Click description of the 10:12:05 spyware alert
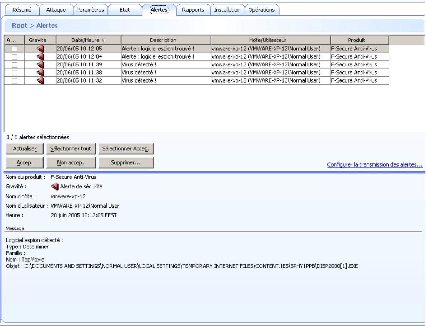The width and height of the screenshot is (426, 326). pos(166,49)
